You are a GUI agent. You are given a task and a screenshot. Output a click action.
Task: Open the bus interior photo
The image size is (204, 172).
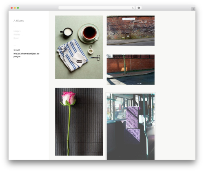tap(131, 126)
